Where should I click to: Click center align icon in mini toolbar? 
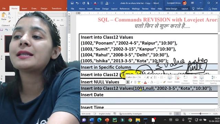click(135, 82)
